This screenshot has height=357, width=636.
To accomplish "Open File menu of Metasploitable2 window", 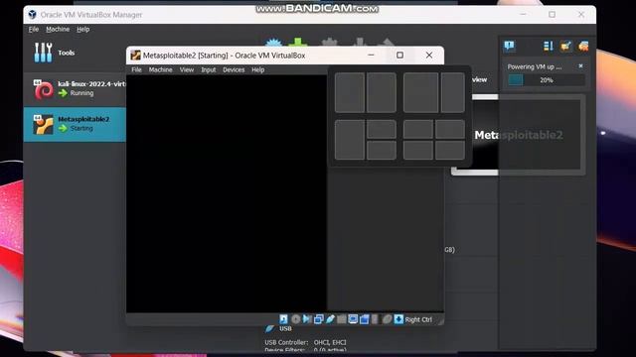I will [x=137, y=69].
